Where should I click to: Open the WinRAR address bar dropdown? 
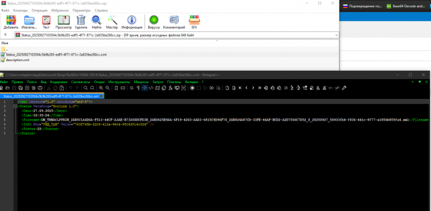pyautogui.click(x=337, y=35)
